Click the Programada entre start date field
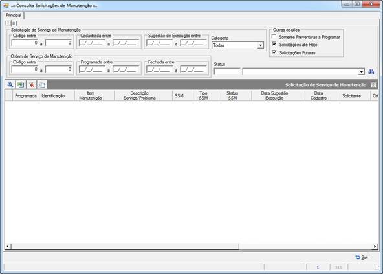 tap(92, 69)
